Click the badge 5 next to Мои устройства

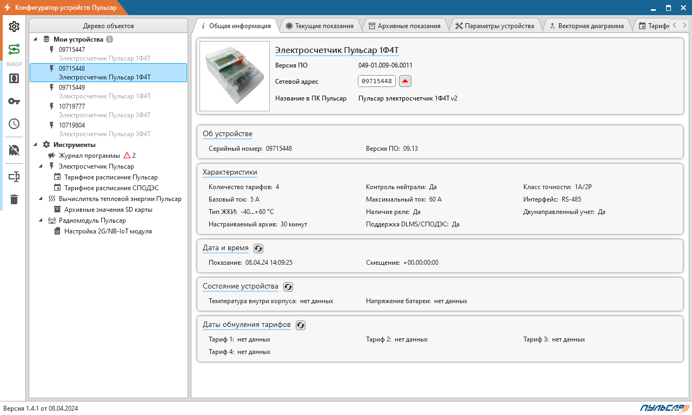(110, 39)
